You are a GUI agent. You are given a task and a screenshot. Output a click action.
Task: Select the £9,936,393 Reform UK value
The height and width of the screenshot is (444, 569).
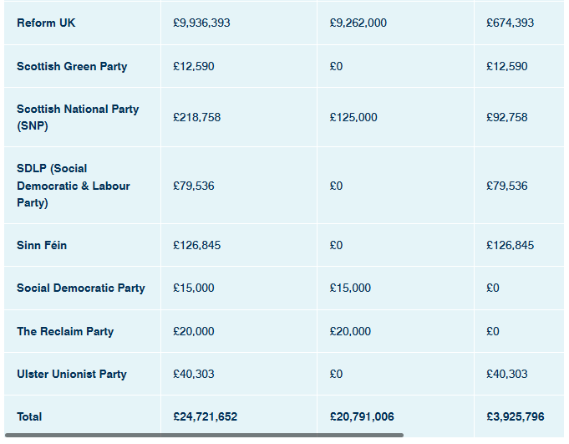tap(201, 23)
